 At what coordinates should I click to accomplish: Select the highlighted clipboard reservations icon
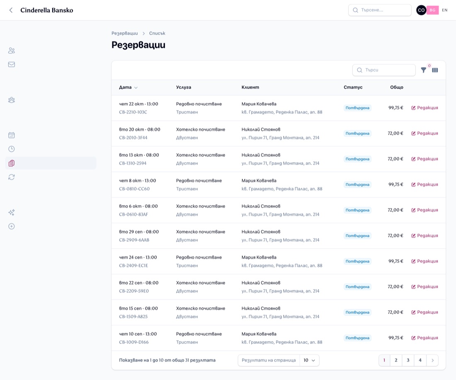12,163
